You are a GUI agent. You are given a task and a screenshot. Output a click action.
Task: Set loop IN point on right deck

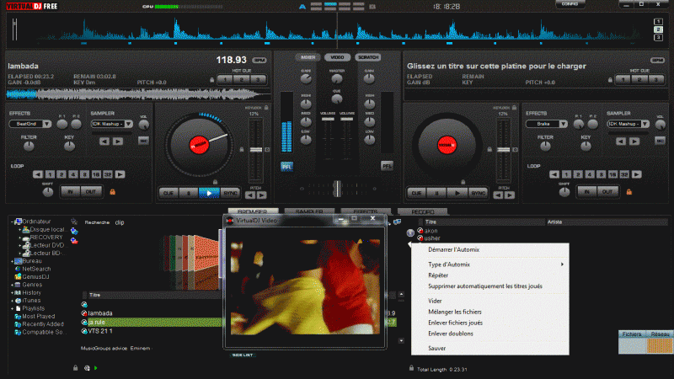pyautogui.click(x=586, y=192)
